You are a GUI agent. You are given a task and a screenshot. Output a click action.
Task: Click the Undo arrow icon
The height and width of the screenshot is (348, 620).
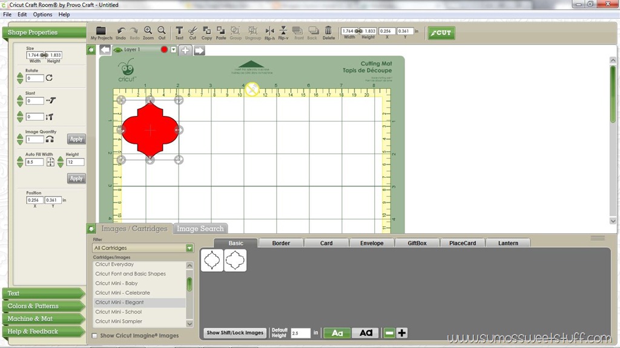point(121,31)
